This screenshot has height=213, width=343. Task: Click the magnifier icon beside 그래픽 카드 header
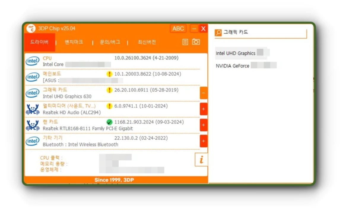[x=218, y=33]
